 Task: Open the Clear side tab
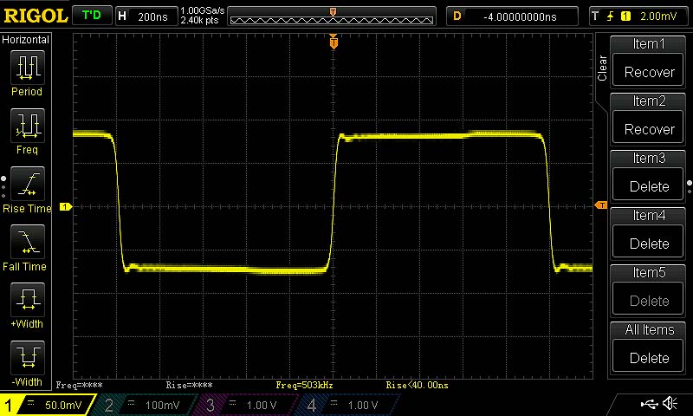click(x=602, y=68)
